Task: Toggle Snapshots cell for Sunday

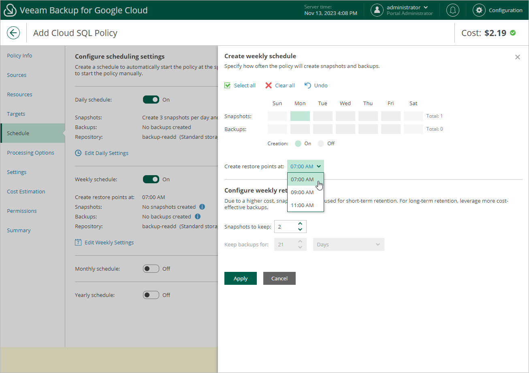Action: click(x=277, y=116)
